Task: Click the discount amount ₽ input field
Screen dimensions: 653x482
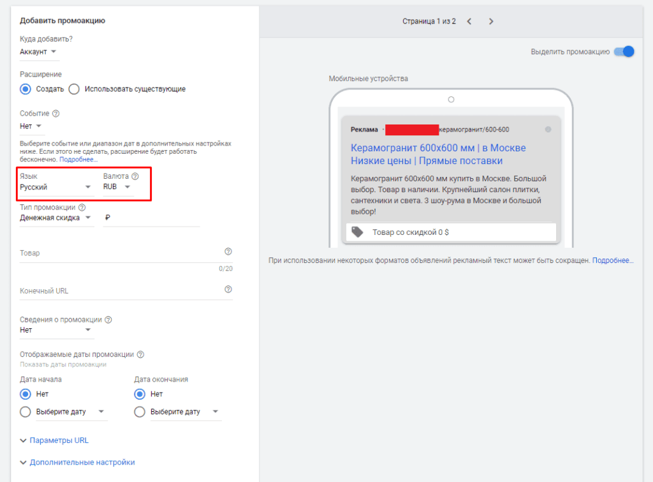Action: (152, 218)
